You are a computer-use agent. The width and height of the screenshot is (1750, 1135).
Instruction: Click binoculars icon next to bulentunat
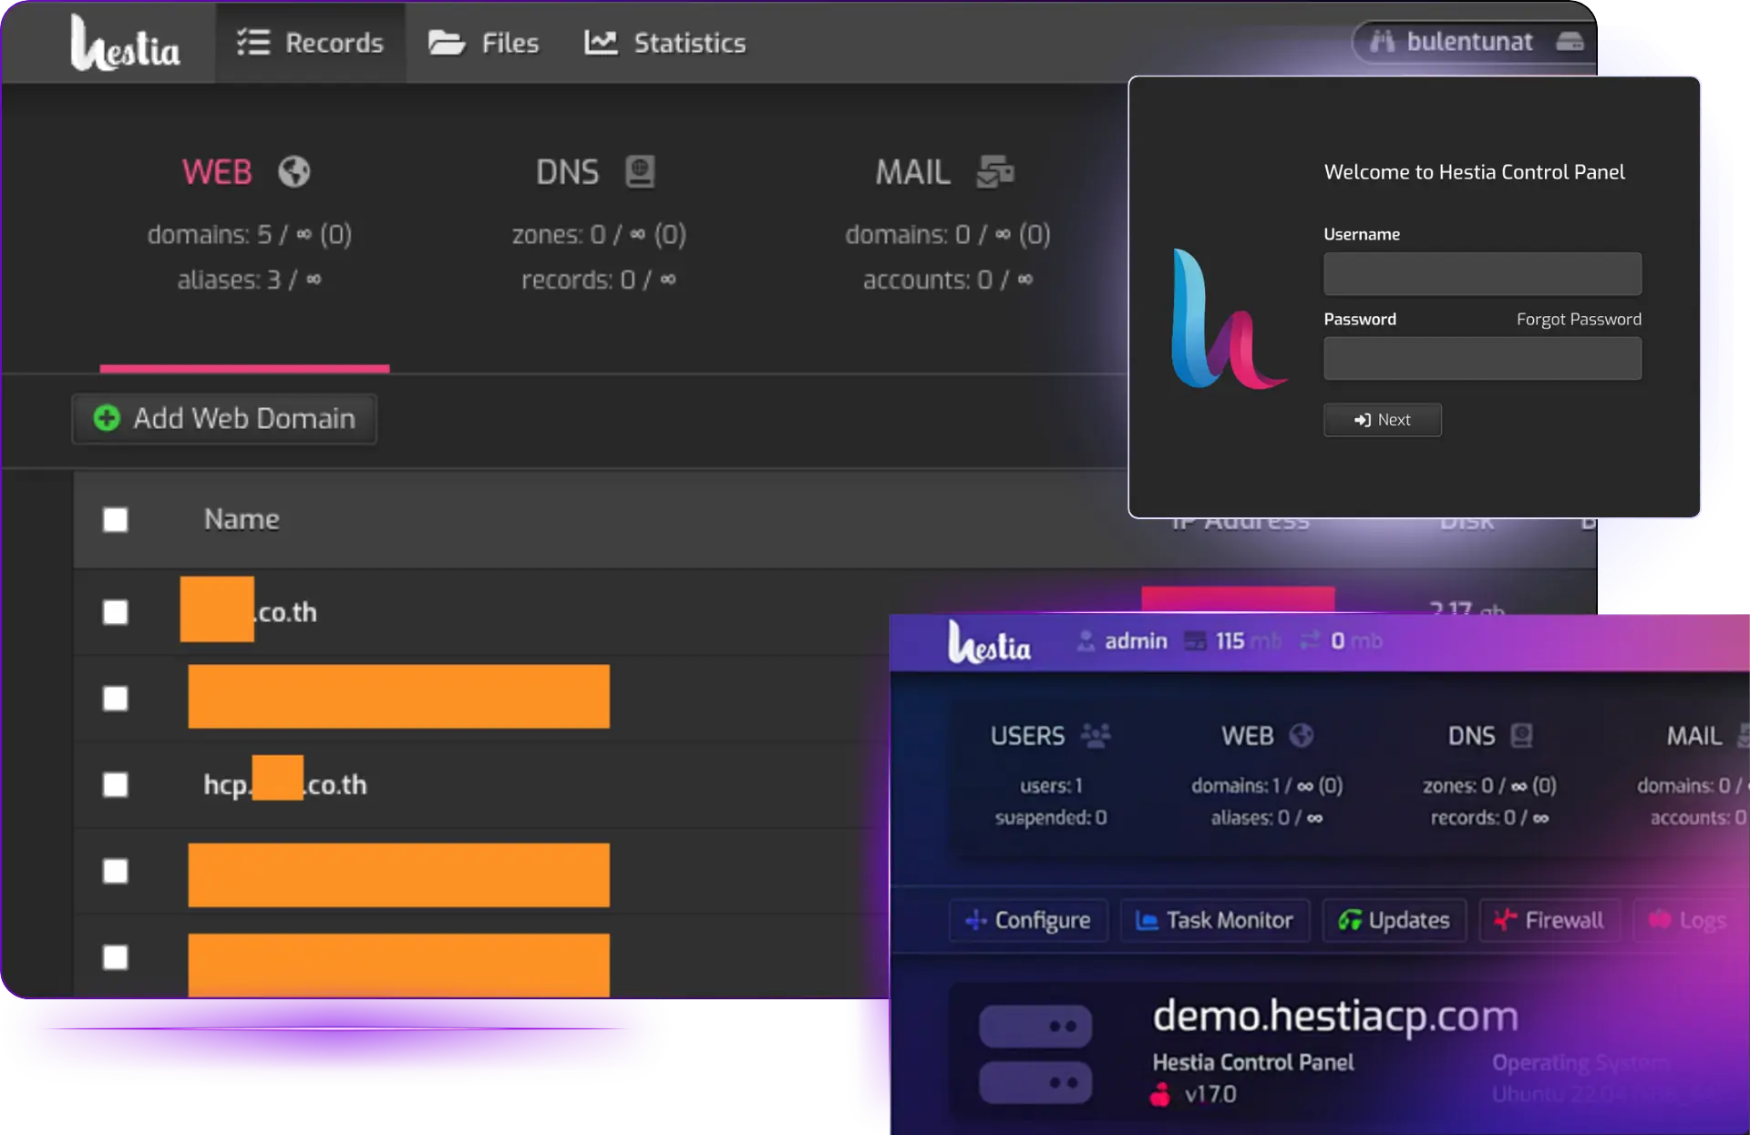1382,42
